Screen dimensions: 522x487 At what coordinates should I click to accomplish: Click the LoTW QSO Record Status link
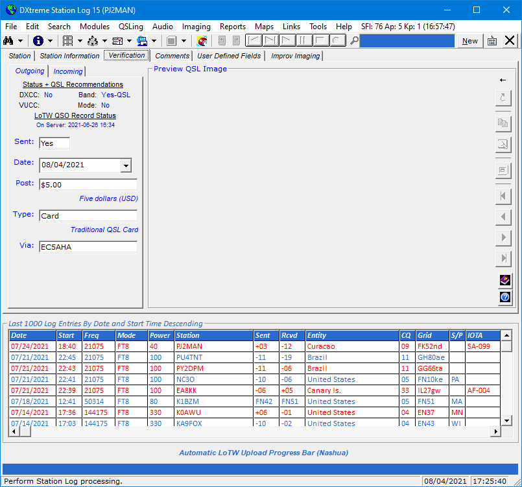point(75,115)
